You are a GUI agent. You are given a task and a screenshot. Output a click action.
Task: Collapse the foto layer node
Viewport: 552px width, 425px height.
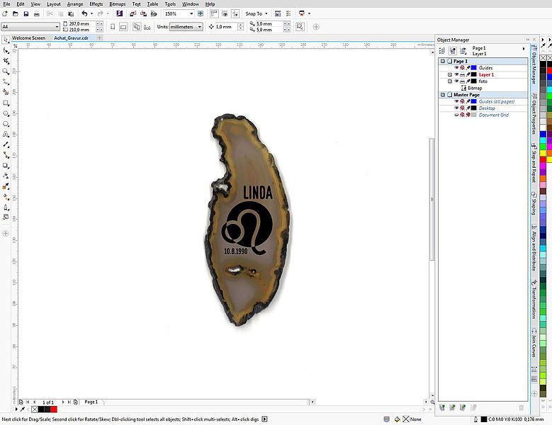point(449,81)
